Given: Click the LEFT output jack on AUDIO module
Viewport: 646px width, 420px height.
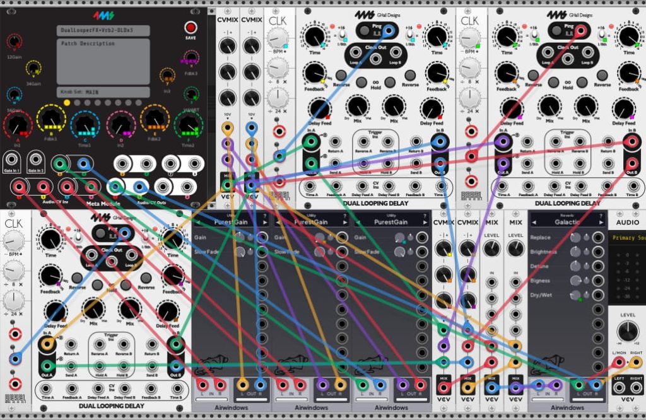Looking at the screenshot, I should click(x=620, y=388).
